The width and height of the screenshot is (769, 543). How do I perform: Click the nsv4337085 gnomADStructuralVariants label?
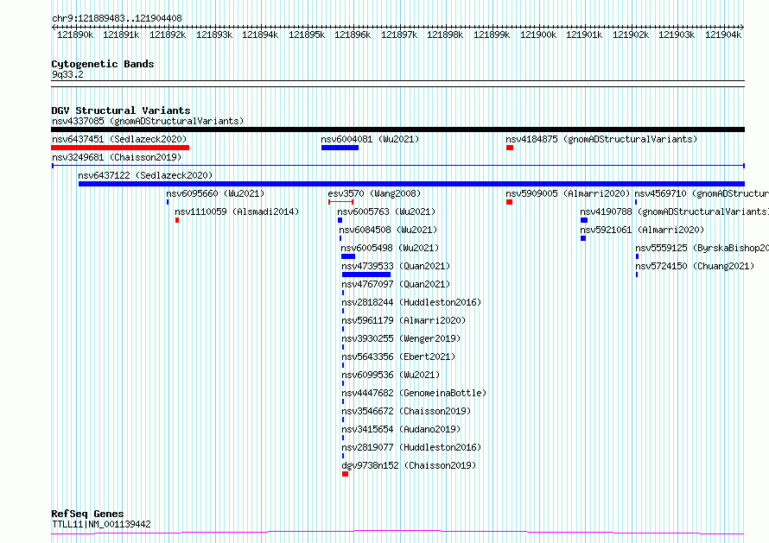pyautogui.click(x=148, y=121)
